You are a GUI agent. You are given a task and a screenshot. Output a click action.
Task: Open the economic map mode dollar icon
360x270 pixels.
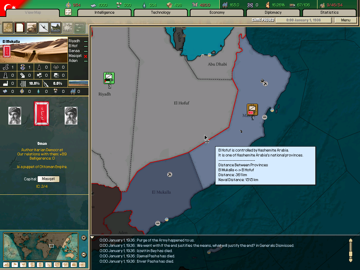pos(32,265)
